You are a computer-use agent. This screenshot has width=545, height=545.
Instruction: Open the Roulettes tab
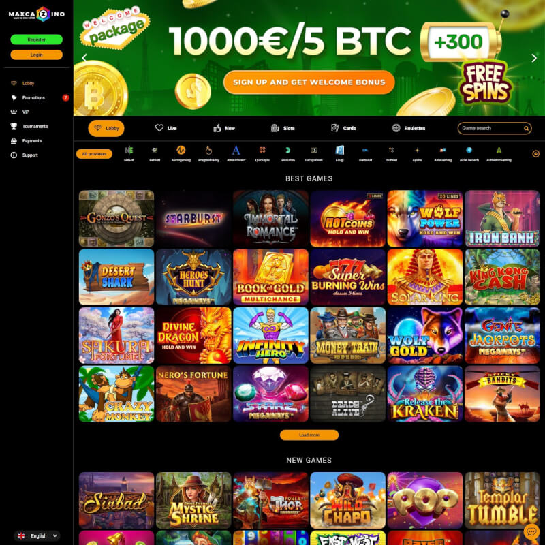[408, 128]
